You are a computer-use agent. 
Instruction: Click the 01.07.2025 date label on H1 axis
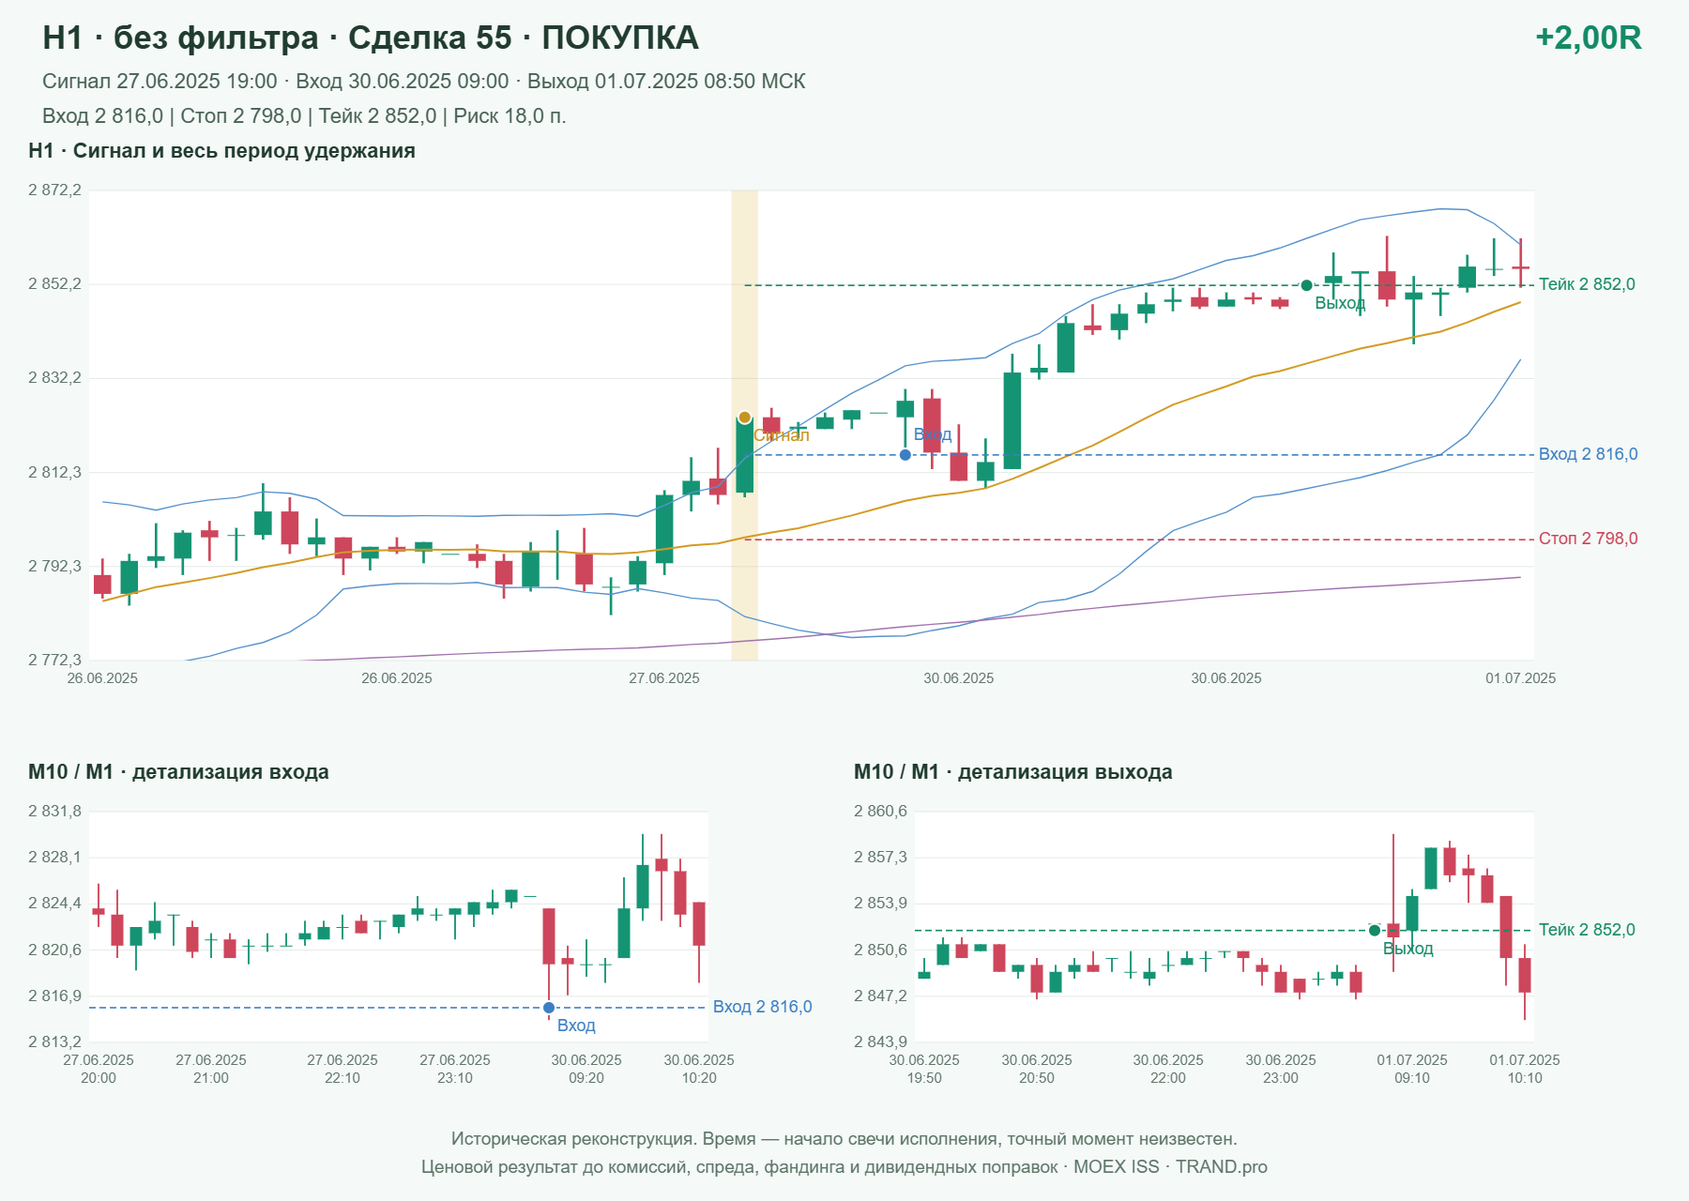1520,678
